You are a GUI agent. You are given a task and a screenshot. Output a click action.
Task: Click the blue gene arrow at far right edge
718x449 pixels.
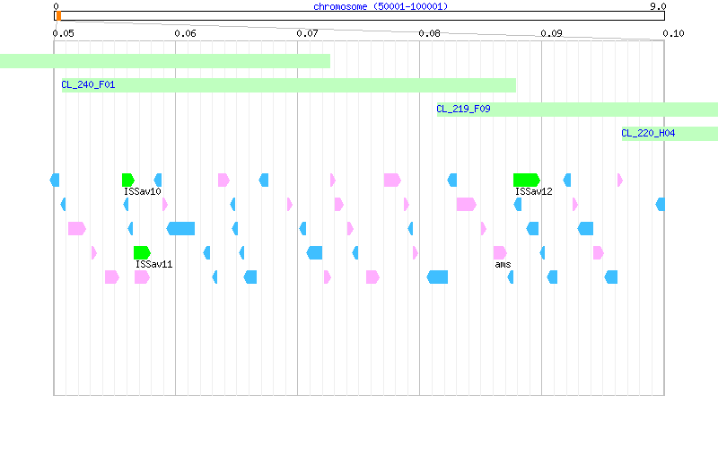point(661,205)
